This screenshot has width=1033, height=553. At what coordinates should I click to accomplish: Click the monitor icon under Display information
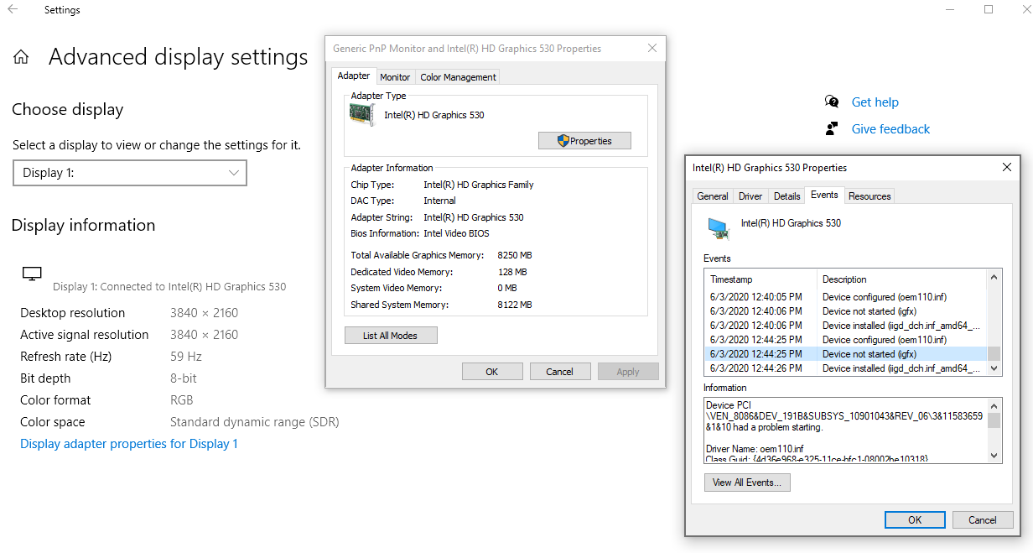(32, 274)
